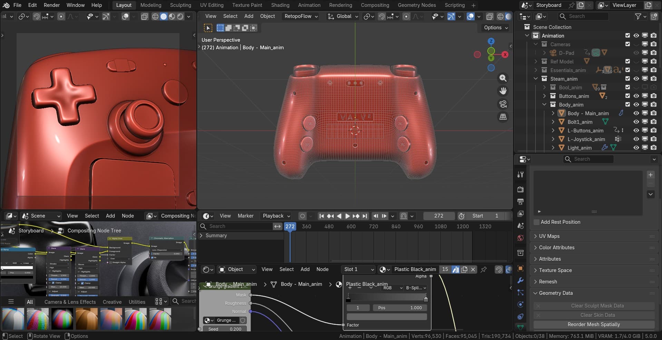Select the Select Box tool icon

(208, 28)
